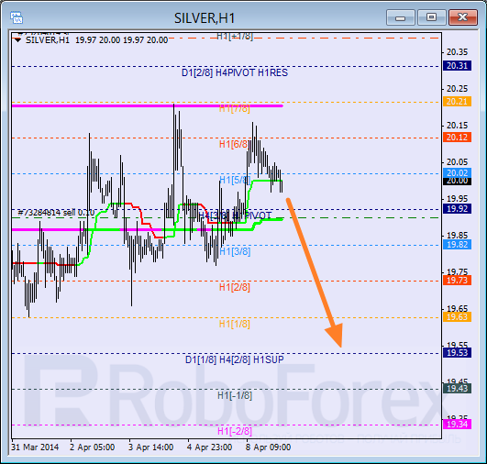Click the magenta 19.34 price tag
The width and height of the screenshot is (487, 464).
point(457,424)
